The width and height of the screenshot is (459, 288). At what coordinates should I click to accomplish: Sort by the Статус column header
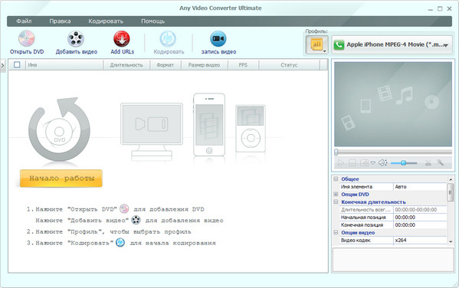point(289,65)
